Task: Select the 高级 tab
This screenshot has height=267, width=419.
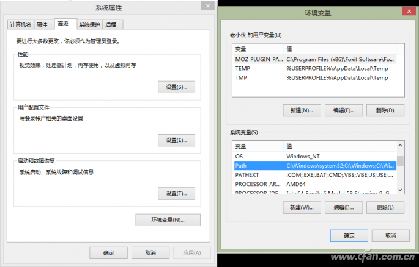Action: tap(65, 24)
